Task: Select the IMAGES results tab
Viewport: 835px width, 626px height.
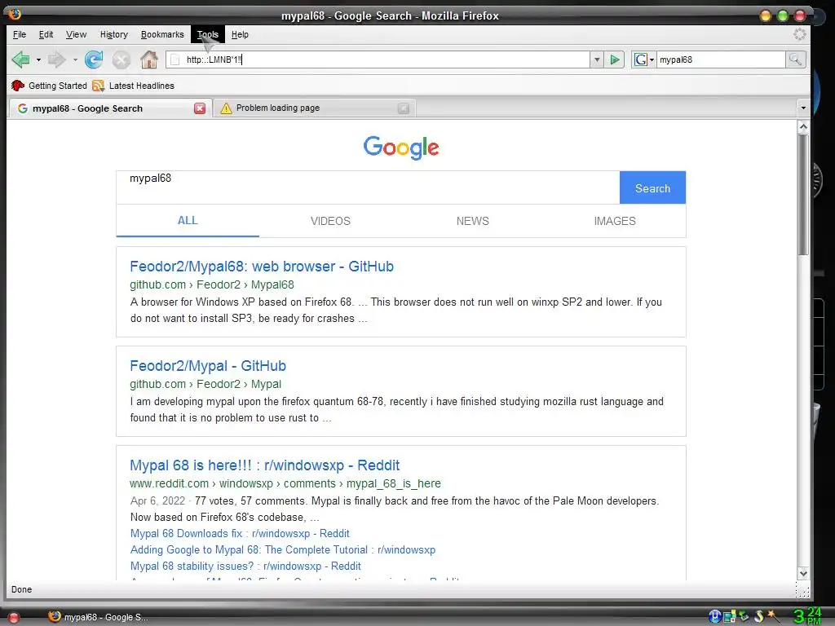Action: click(x=615, y=221)
